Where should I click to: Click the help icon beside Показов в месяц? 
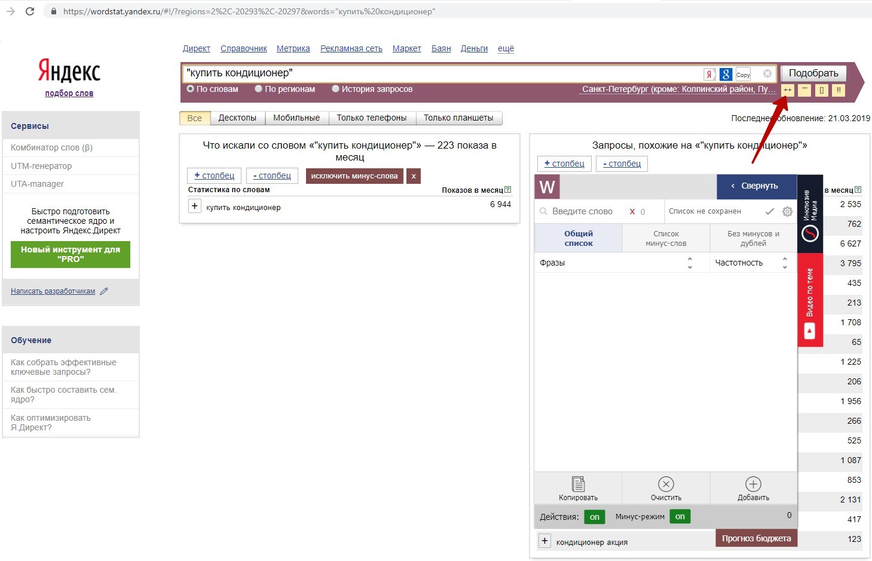click(507, 190)
